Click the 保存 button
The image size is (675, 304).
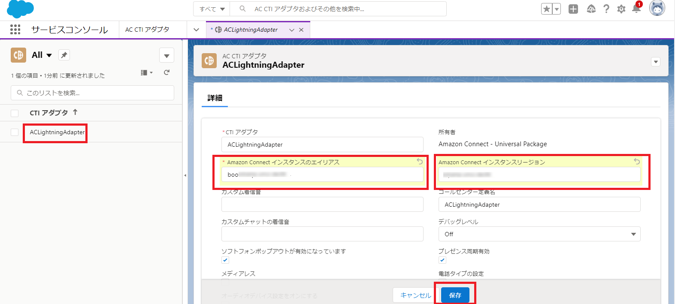(x=455, y=295)
